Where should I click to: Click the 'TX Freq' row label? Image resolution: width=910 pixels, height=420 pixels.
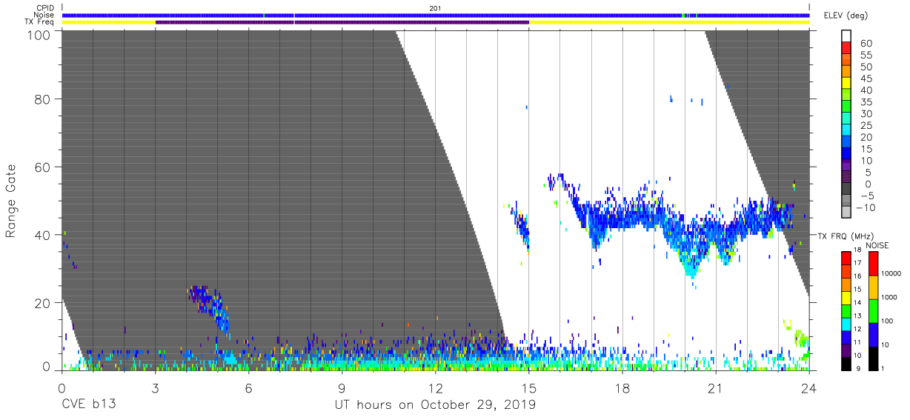tap(41, 22)
